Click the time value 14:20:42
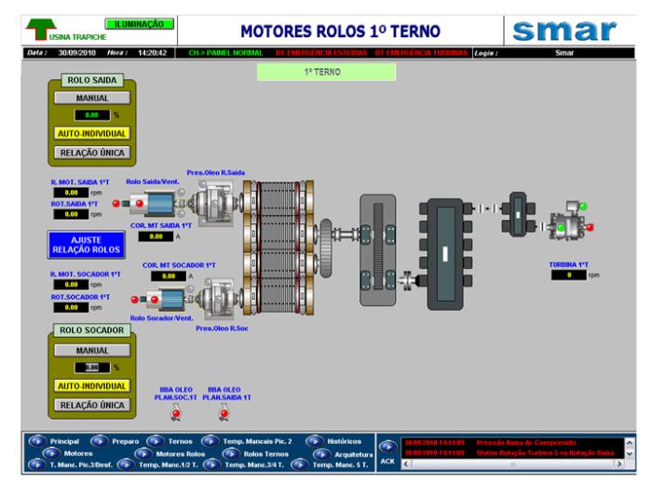The width and height of the screenshot is (651, 485). (152, 53)
